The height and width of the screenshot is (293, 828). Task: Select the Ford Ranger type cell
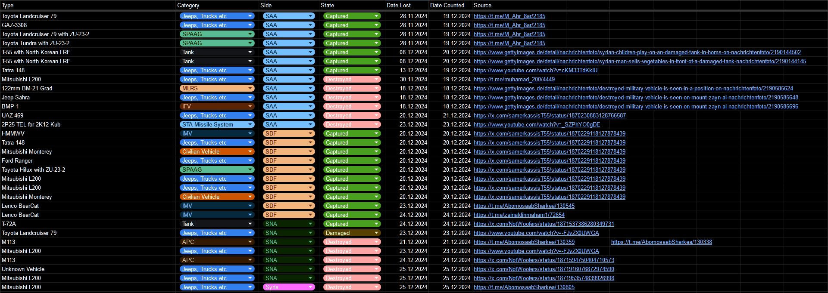click(x=88, y=160)
